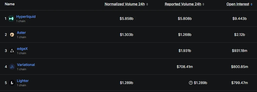Viewport: 257px width, 92px height.
Task: Open the Hyperliquid protocol link
Action: tap(26, 17)
